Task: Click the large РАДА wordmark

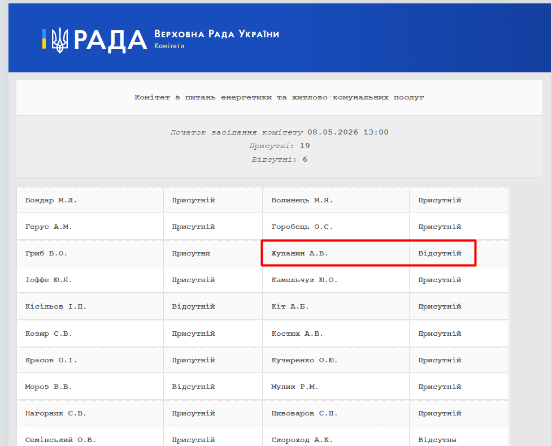Action: [x=110, y=40]
